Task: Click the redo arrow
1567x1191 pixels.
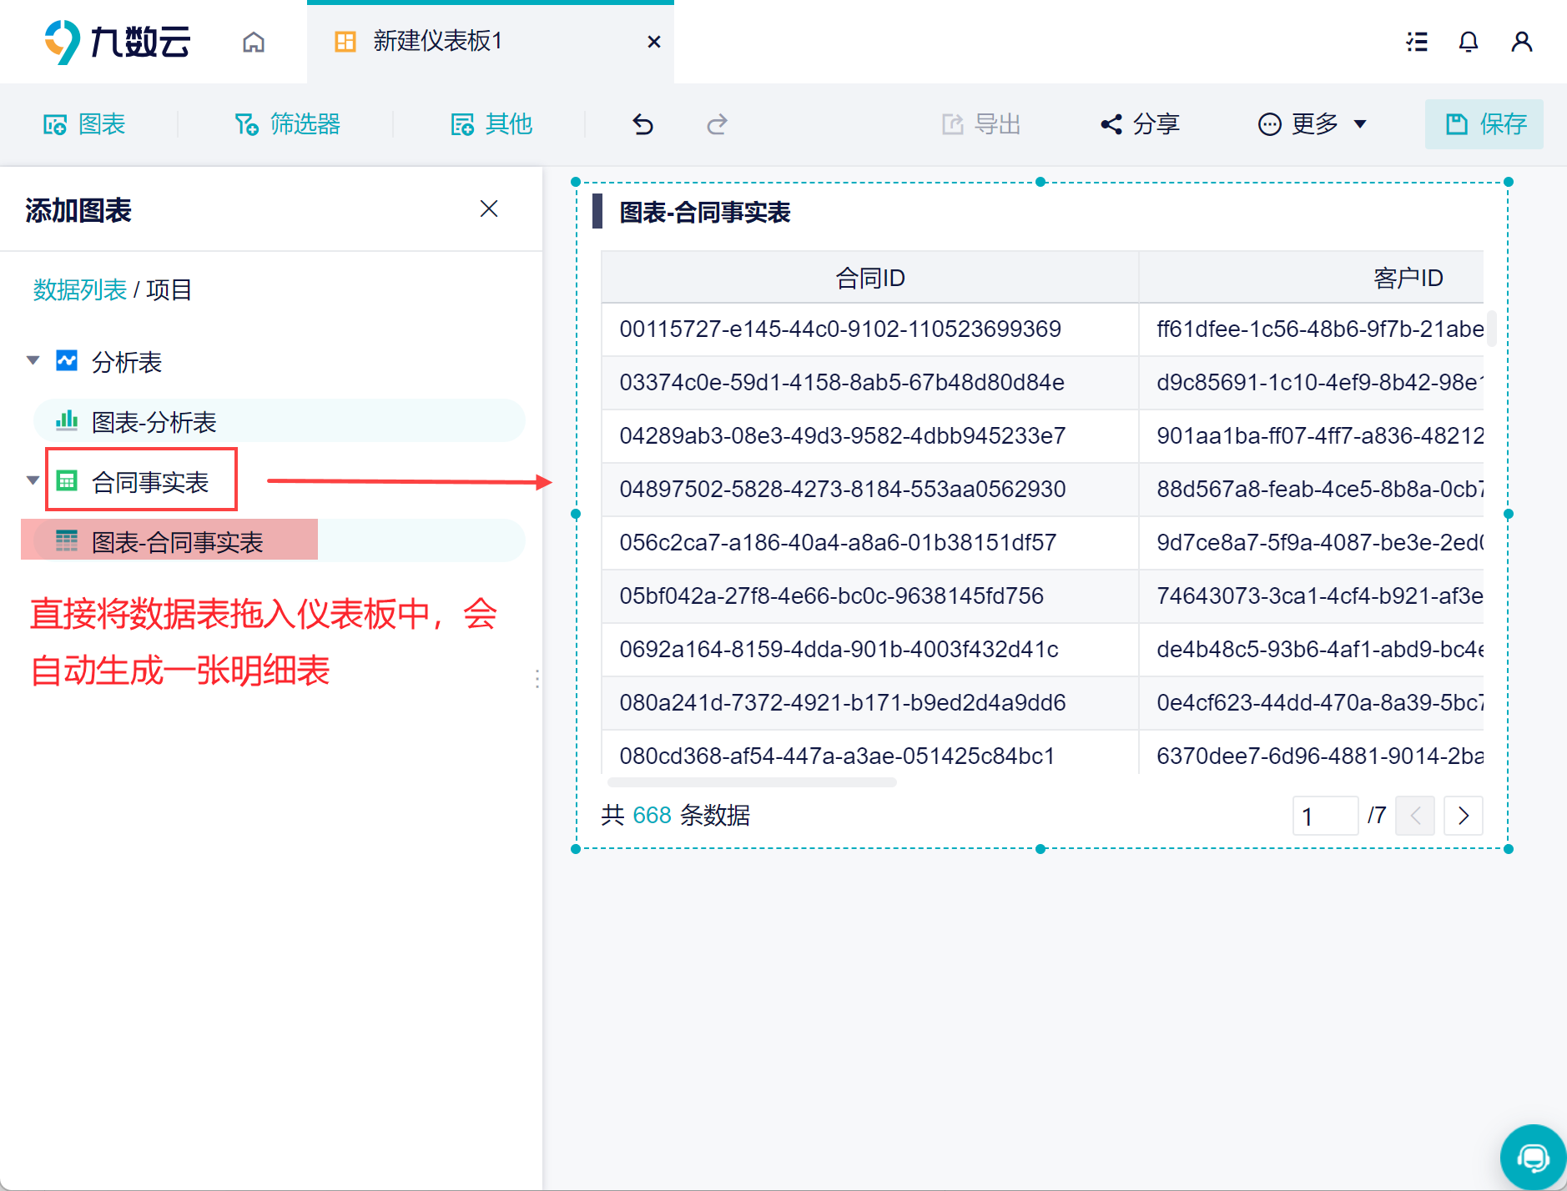Action: pyautogui.click(x=717, y=124)
